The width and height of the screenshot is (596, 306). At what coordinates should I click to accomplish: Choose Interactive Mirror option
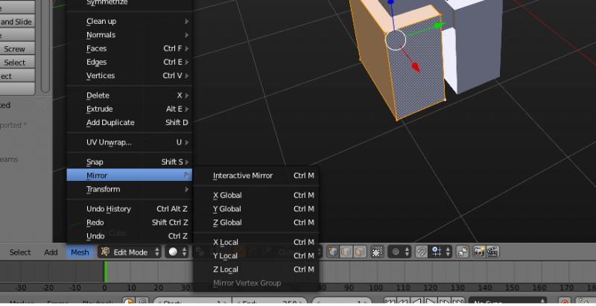[256, 176]
